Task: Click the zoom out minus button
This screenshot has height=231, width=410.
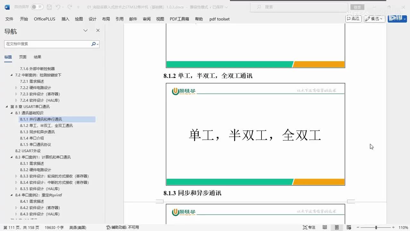Action: (358, 227)
